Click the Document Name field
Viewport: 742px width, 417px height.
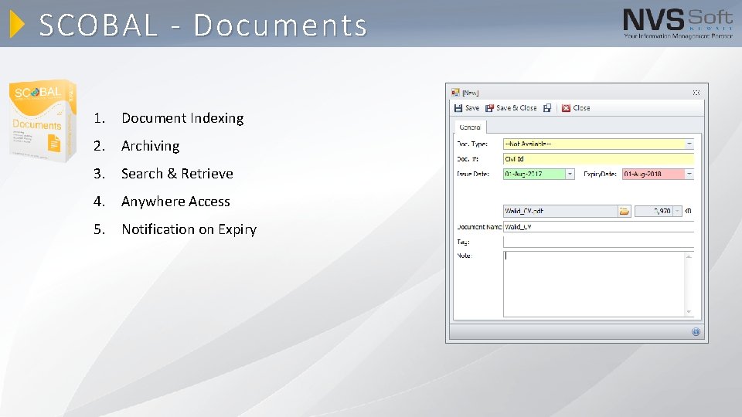598,227
